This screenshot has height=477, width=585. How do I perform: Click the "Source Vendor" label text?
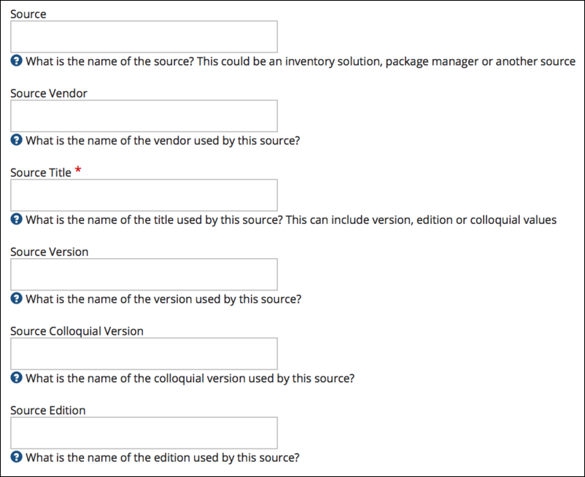coord(49,93)
